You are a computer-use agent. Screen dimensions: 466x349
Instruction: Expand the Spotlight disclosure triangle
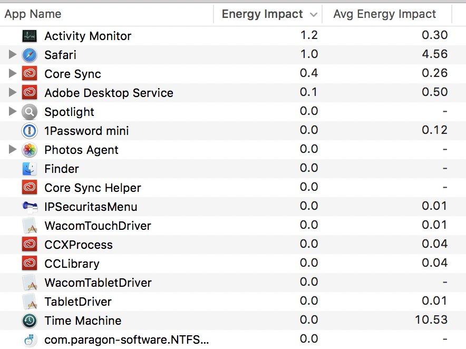tap(13, 111)
